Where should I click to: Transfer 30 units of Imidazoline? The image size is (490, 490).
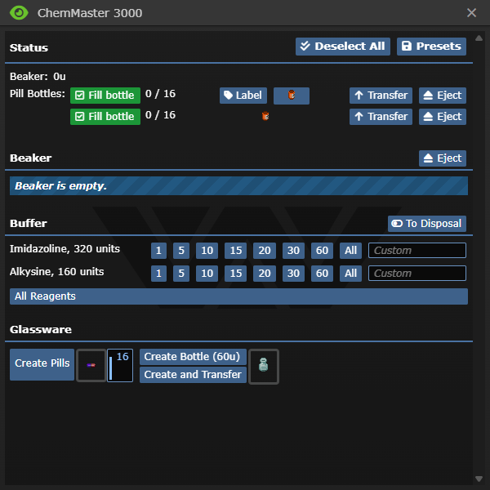tap(293, 251)
